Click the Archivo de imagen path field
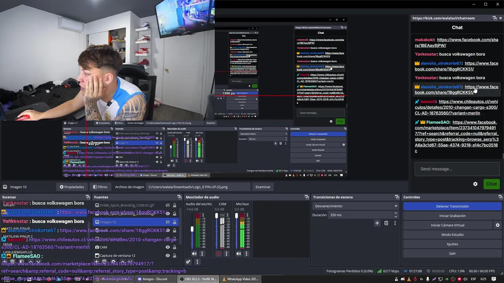The height and width of the screenshot is (283, 504). [x=198, y=187]
